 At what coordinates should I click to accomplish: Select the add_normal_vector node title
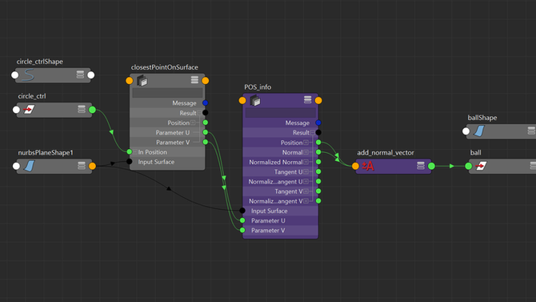coord(386,153)
